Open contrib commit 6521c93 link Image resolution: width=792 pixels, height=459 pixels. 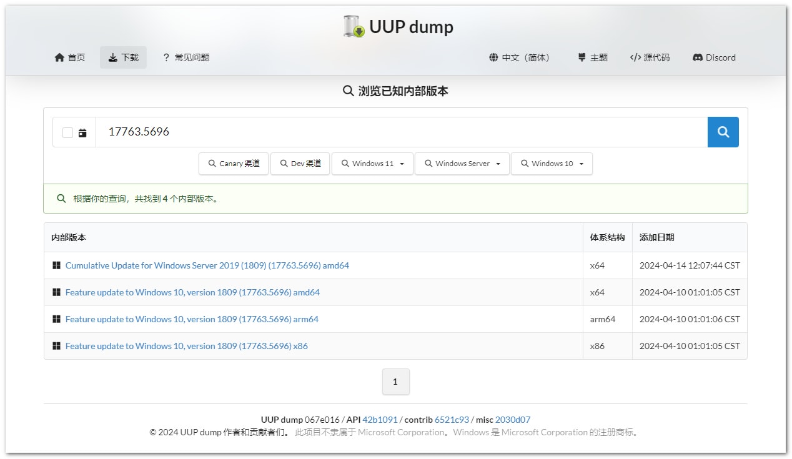[x=452, y=420]
